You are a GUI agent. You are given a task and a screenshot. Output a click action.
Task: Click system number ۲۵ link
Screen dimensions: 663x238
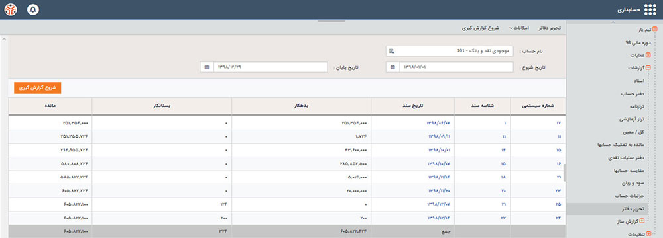(558, 204)
